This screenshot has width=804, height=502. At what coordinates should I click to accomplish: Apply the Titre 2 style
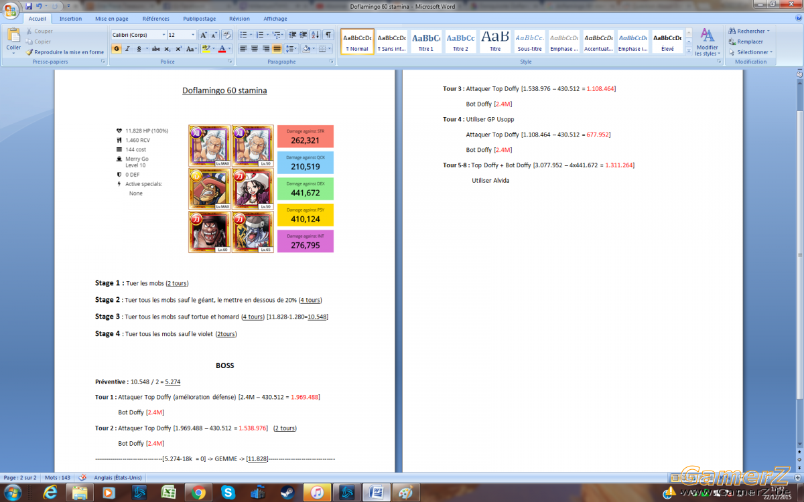(461, 41)
